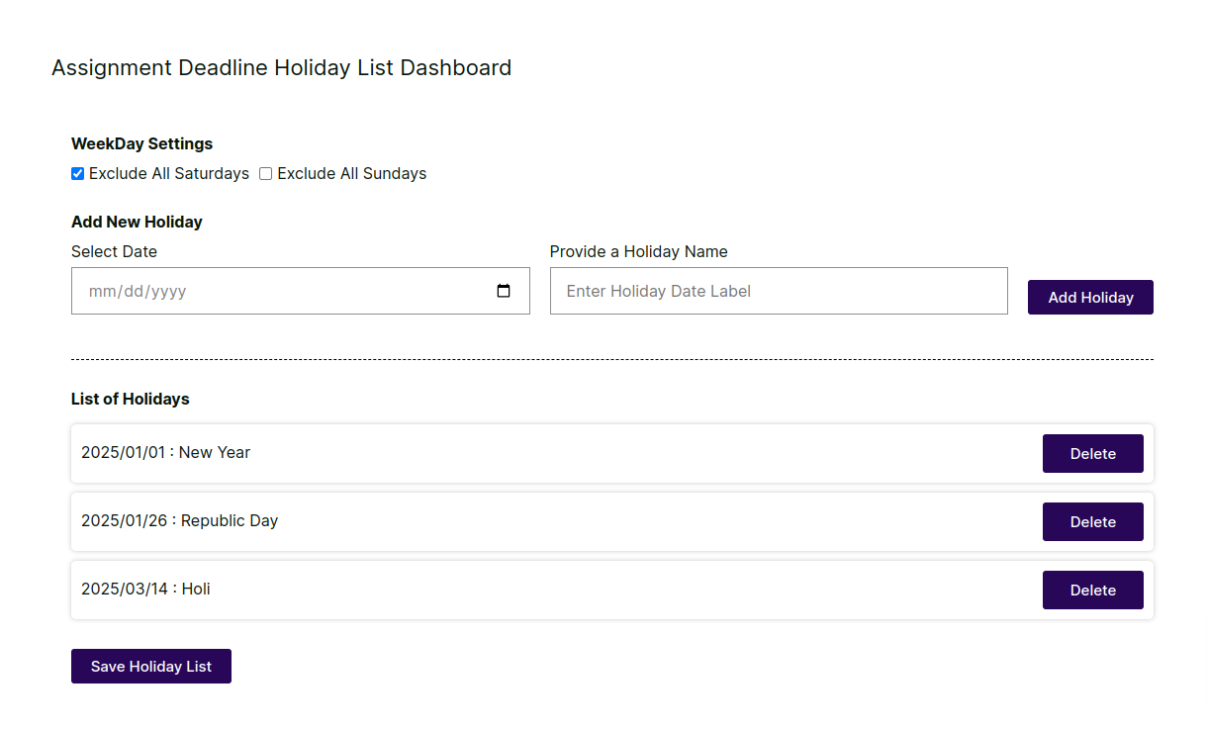Viewport: 1207px width, 729px height.
Task: Remove the Holi holiday entry
Action: [1092, 591]
